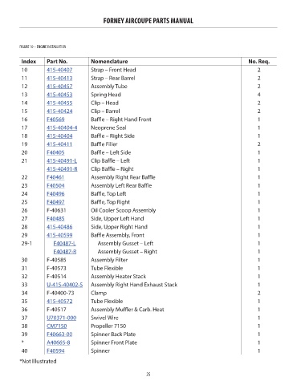Click the F40487-R gusset link

(x=65, y=252)
